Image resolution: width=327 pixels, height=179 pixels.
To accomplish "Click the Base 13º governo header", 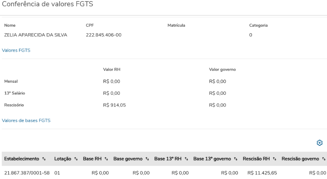I will (212, 159).
